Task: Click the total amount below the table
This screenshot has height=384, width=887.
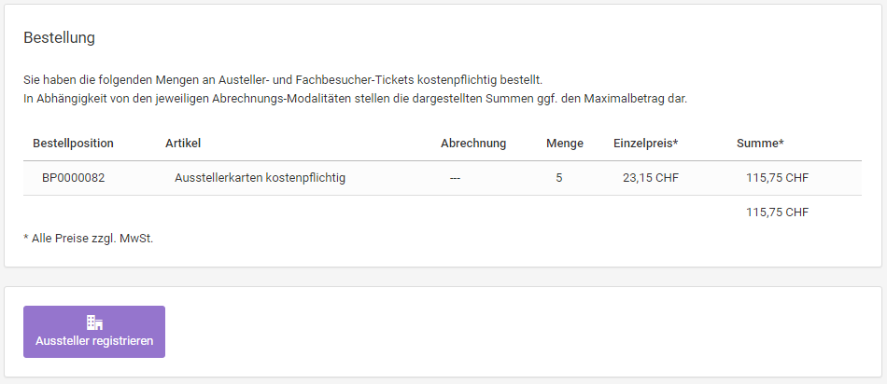Action: 777,213
